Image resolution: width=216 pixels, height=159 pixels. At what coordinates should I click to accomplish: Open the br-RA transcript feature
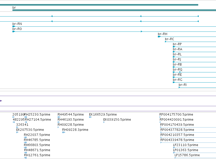click(x=178, y=49)
